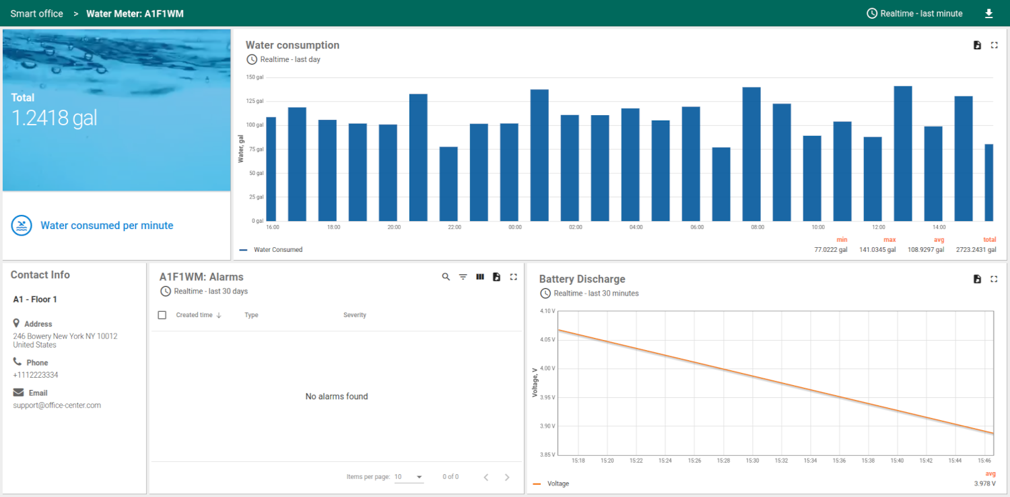This screenshot has height=497, width=1010.
Task: Expand the Water consumption chart to fullscreen
Action: pos(995,44)
